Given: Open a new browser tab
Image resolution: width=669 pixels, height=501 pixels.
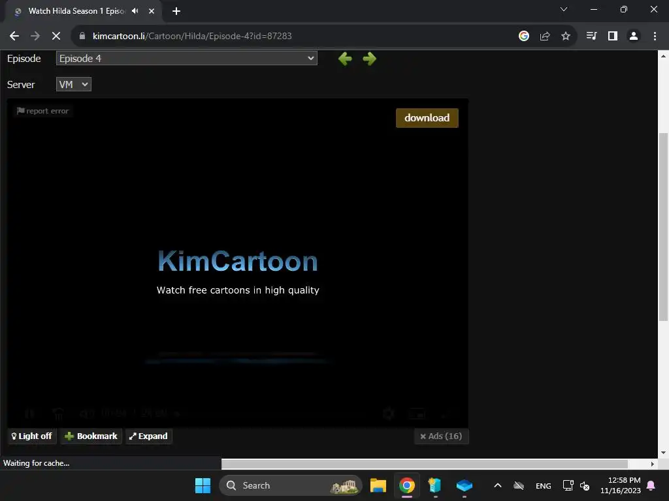Looking at the screenshot, I should 176,11.
